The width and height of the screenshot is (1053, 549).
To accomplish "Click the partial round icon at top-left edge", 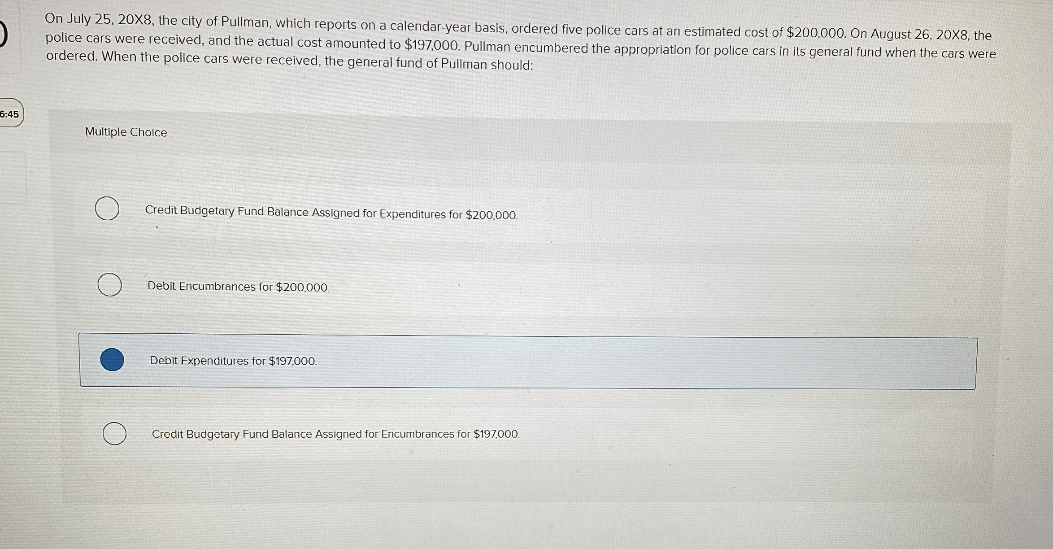I will tap(4, 35).
